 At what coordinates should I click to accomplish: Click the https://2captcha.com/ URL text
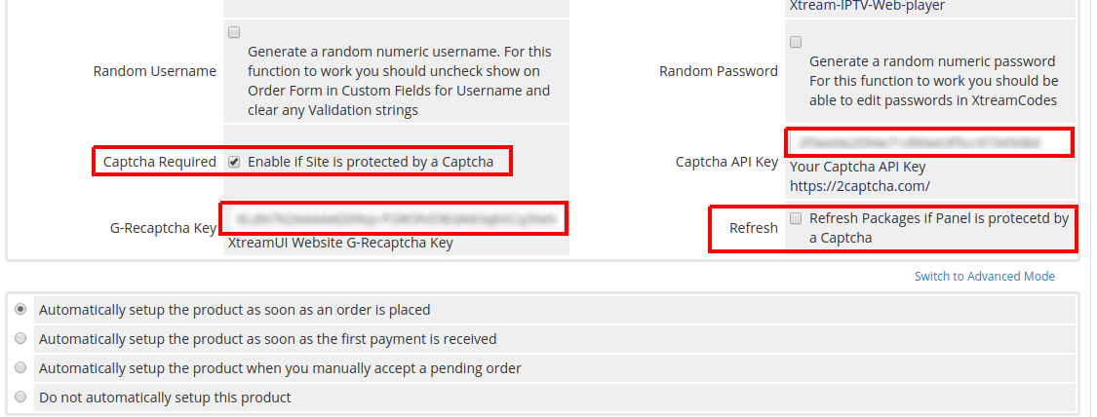[859, 185]
